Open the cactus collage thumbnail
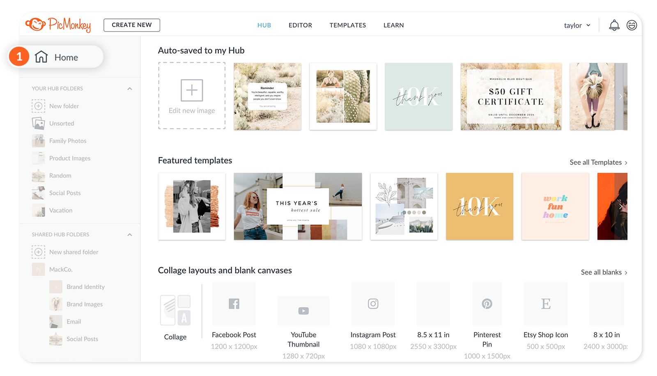 point(343,96)
